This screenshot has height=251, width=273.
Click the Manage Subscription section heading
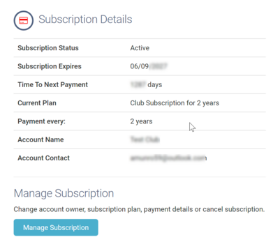(x=64, y=193)
